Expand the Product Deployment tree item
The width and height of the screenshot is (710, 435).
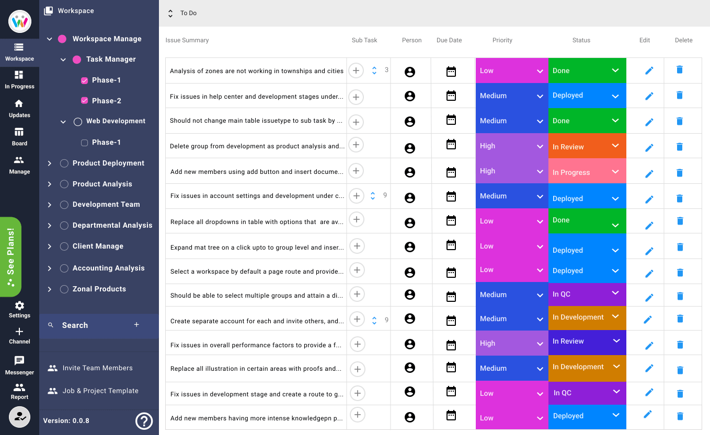(x=49, y=163)
